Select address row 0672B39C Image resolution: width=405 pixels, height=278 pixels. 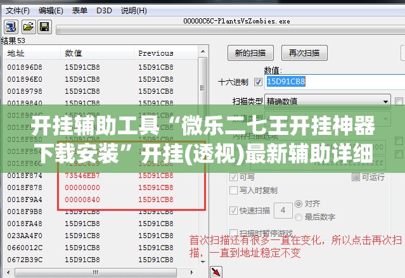[x=100, y=260]
